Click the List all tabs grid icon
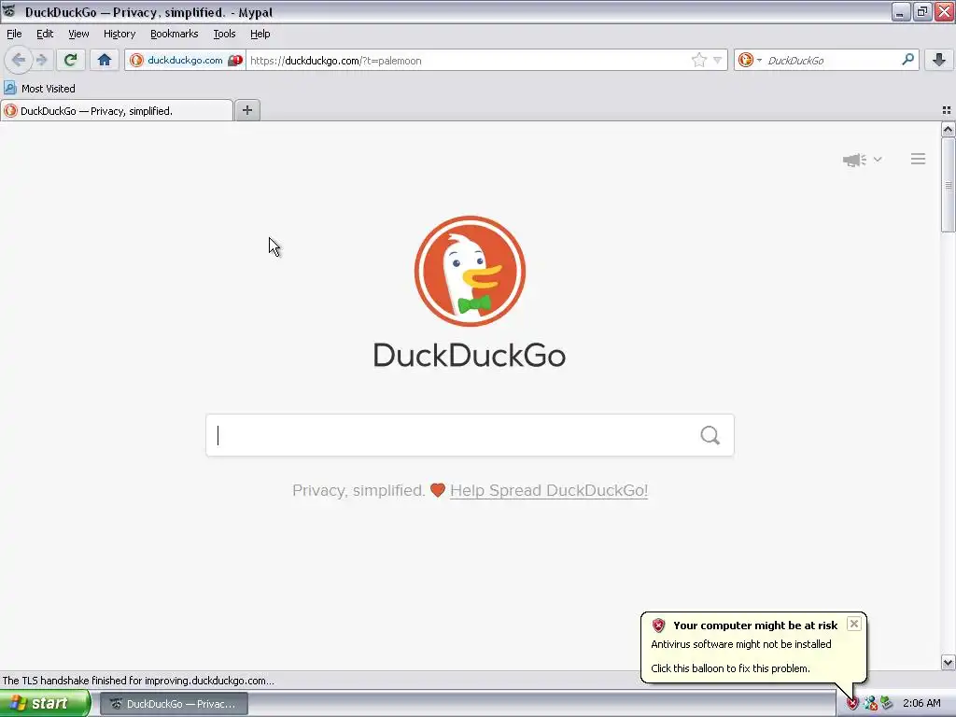956x717 pixels. pos(947,110)
